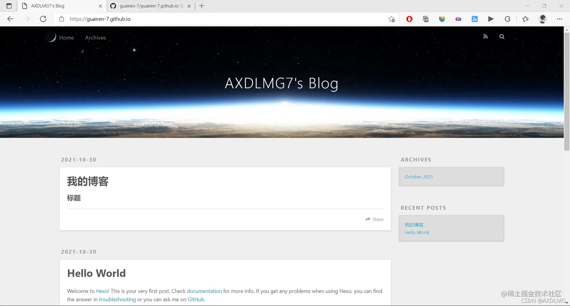The image size is (570, 306).
Task: Open the play-triangle extension icon
Action: (x=491, y=19)
